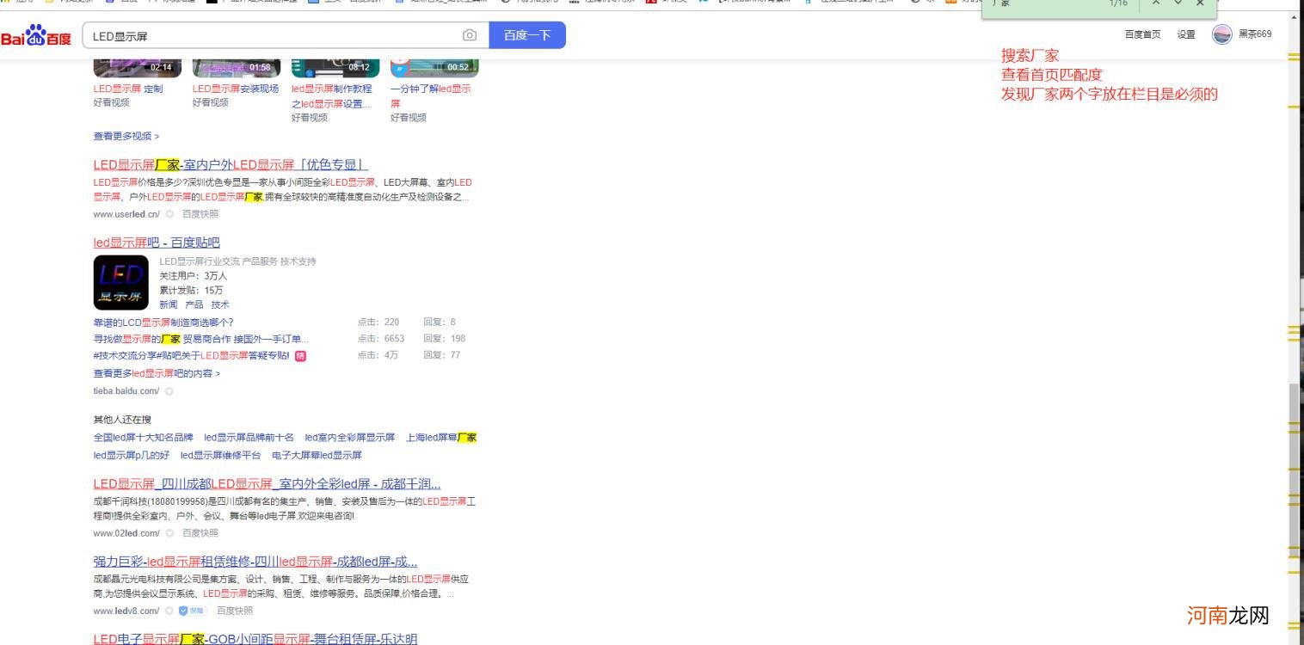Search related led显示屏品牌前十名
Image resolution: width=1304 pixels, height=645 pixels.
[249, 438]
